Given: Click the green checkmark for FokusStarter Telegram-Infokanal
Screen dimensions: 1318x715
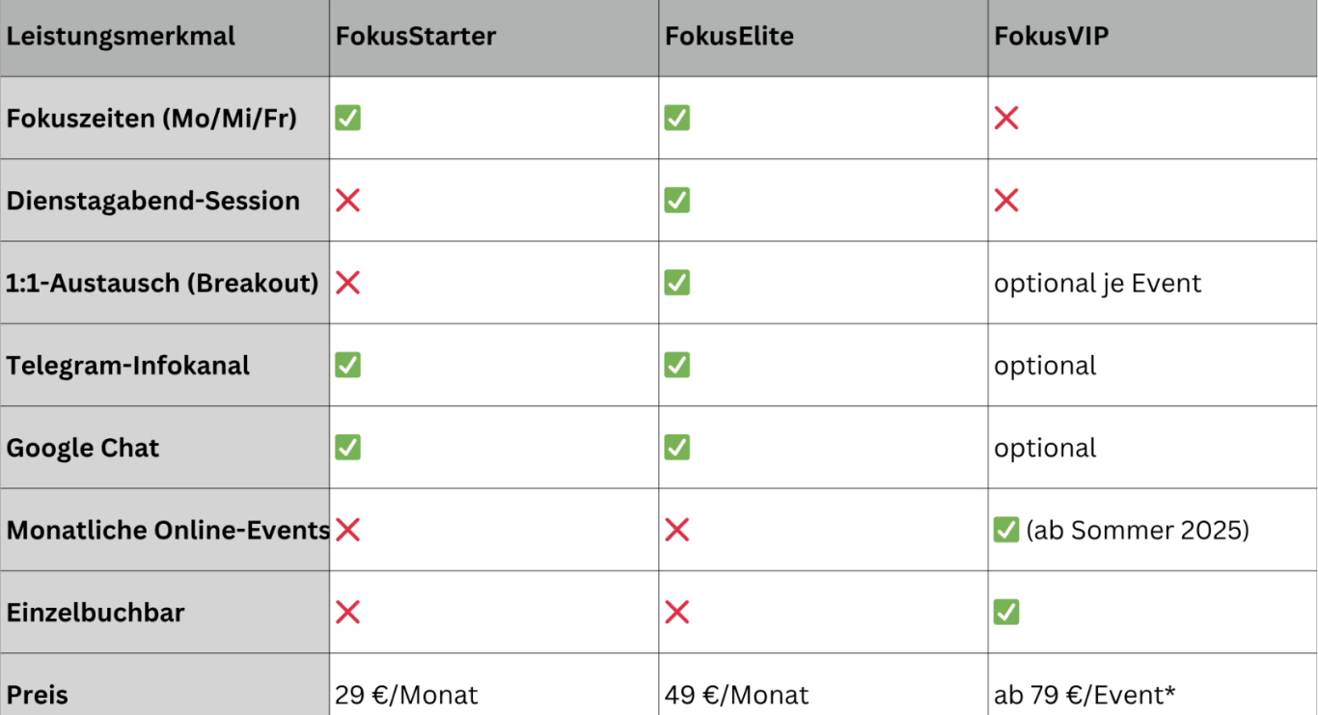Looking at the screenshot, I should [347, 365].
